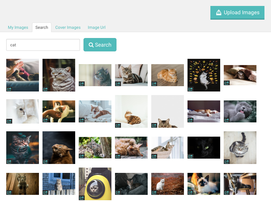Switch to the My Images tab
This screenshot has width=271, height=202.
(x=18, y=27)
